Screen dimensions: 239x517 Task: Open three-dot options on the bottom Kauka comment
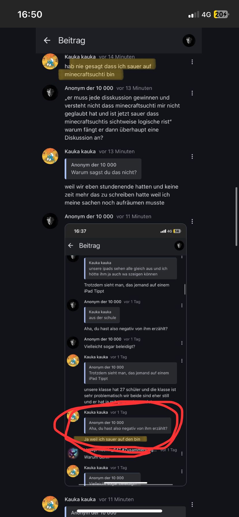[192, 505]
